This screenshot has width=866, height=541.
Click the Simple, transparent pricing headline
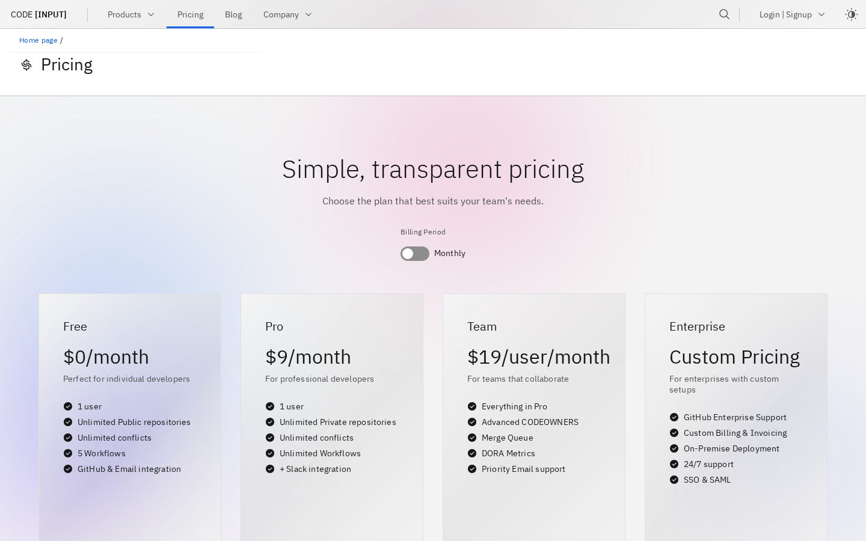tap(433, 169)
